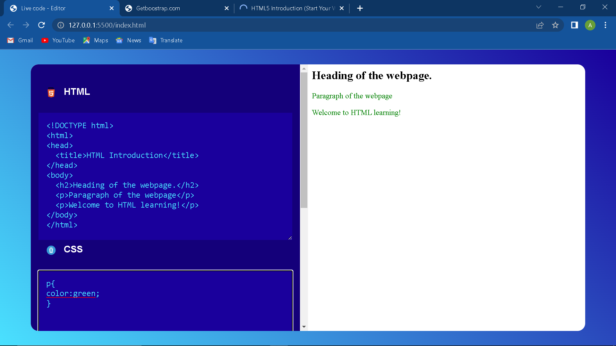Switch to the HTML5 Introduction tab
The width and height of the screenshot is (616, 346).
click(x=292, y=8)
